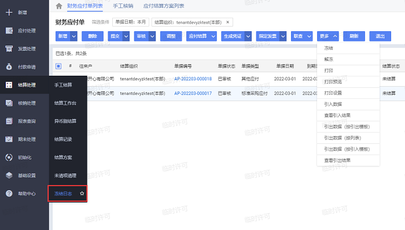The width and height of the screenshot is (405, 230).
Task: Open 基础设置 layers icon in sidebar
Action: click(x=9, y=175)
